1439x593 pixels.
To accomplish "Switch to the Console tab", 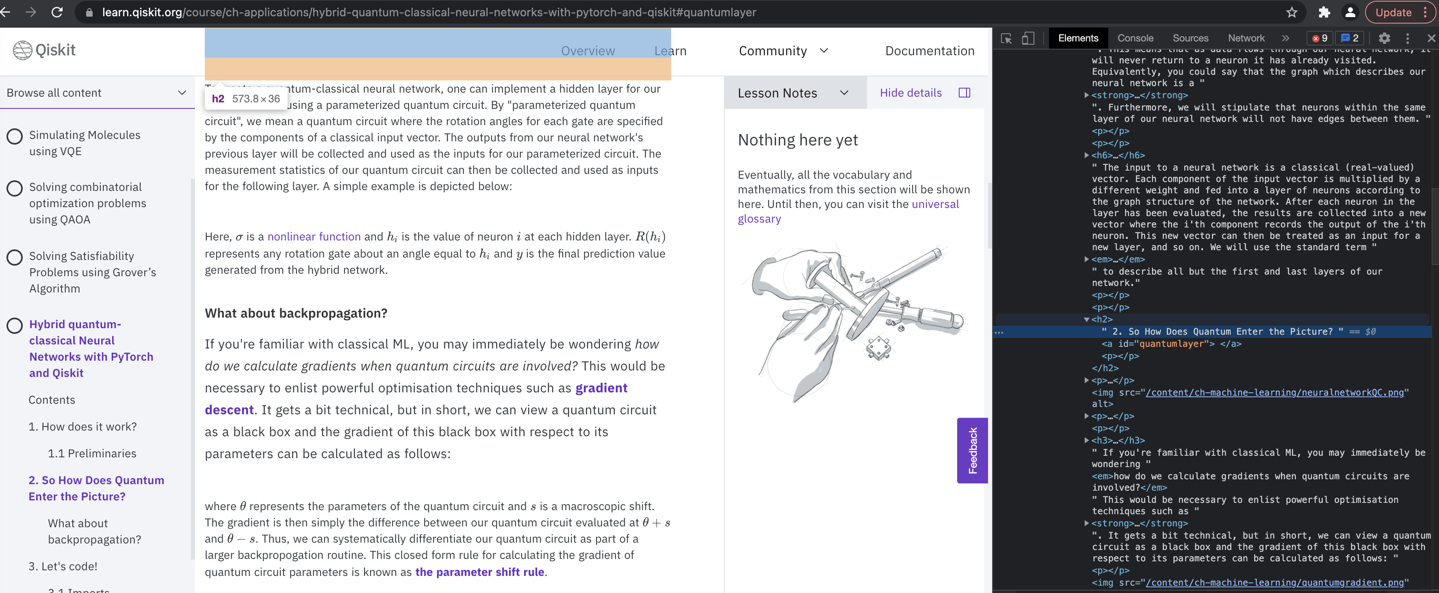I will tap(1135, 38).
